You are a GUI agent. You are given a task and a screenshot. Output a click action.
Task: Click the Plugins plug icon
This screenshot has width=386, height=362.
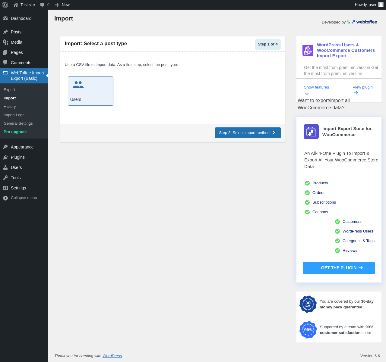point(5,157)
